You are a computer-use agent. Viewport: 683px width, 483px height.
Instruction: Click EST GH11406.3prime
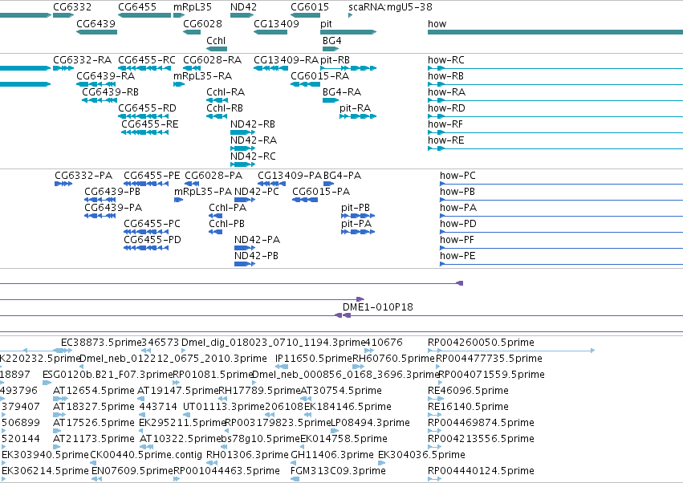pyautogui.click(x=332, y=455)
